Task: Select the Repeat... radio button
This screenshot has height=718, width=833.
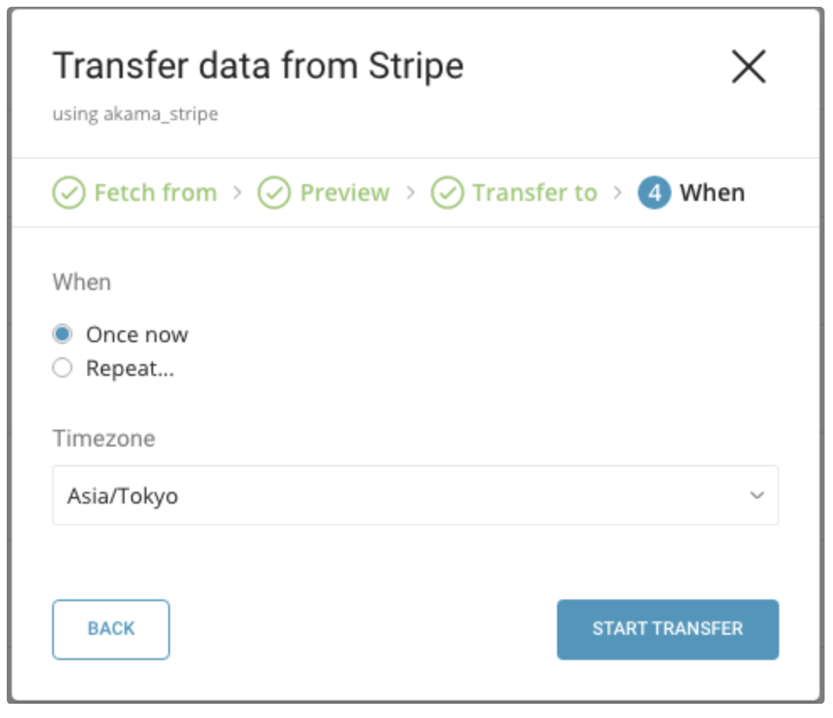Action: 62,368
